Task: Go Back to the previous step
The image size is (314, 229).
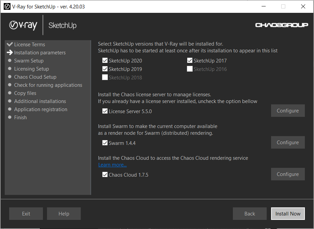Action: pyautogui.click(x=249, y=213)
